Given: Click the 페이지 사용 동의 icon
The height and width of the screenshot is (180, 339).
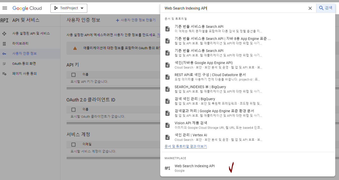Looking at the screenshot, I should 4,74.
